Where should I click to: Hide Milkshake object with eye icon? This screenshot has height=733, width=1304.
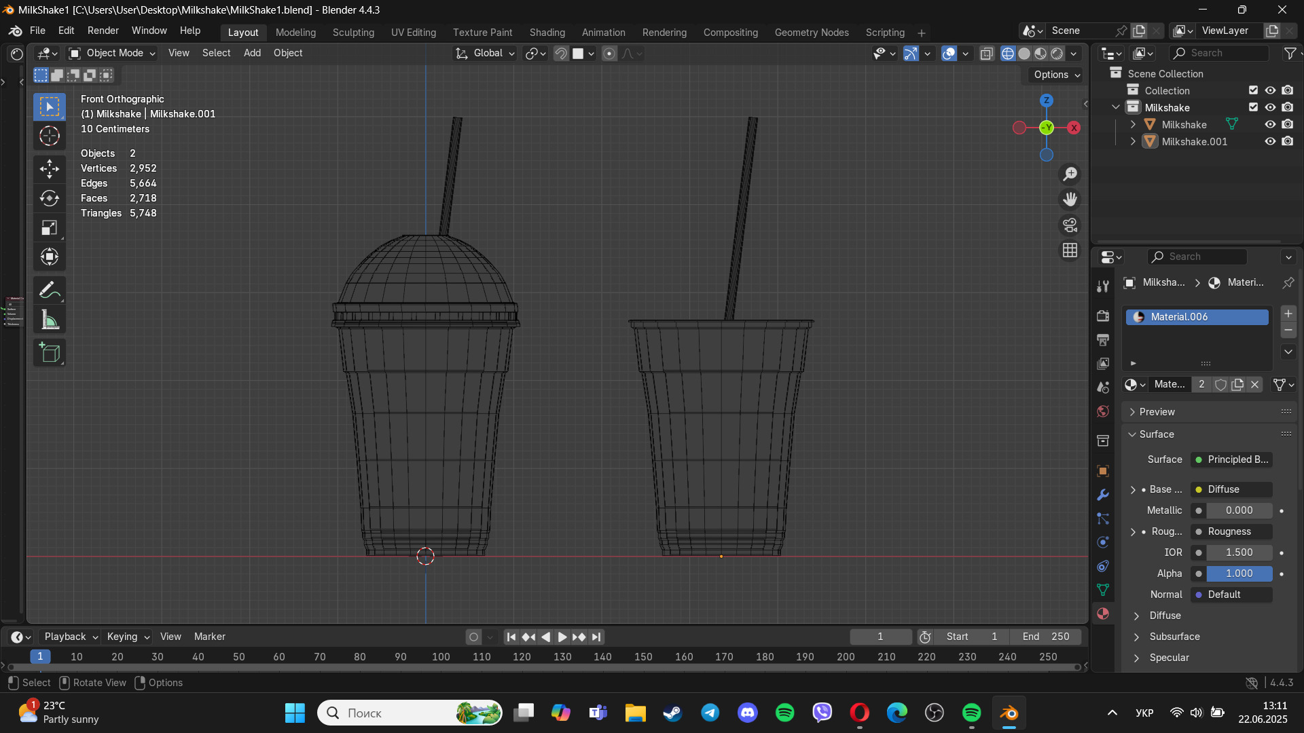point(1270,124)
